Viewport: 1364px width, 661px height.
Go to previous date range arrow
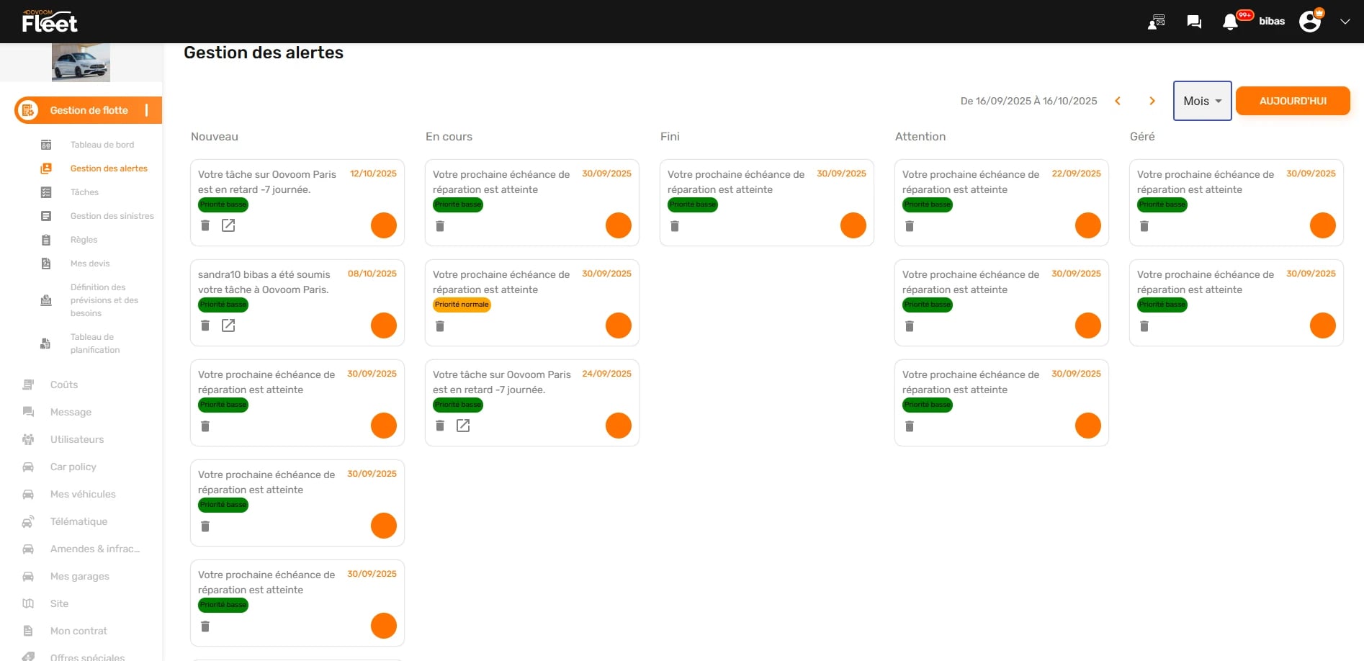point(1118,101)
